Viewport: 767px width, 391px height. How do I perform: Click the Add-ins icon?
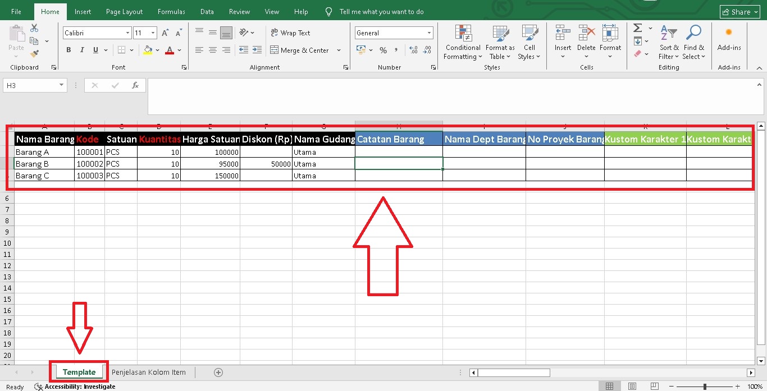(729, 34)
